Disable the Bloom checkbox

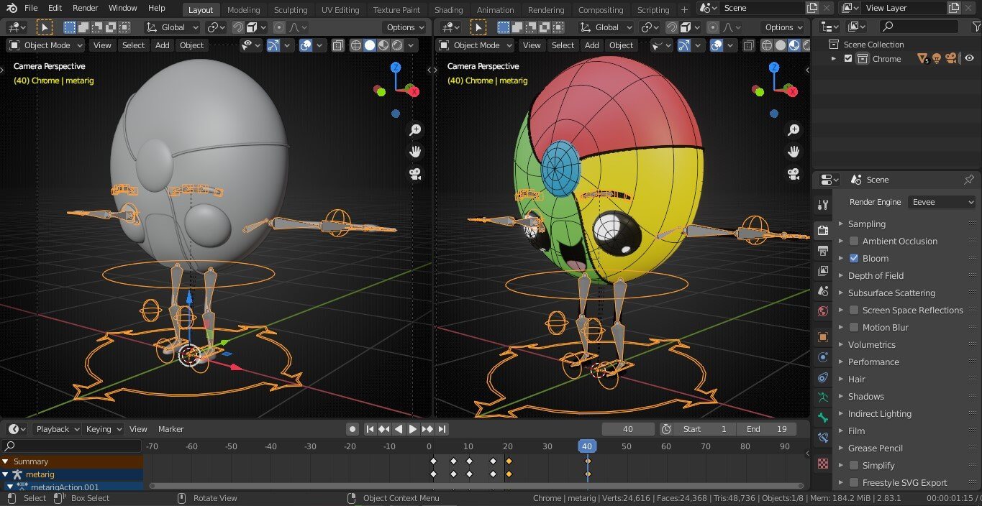854,259
